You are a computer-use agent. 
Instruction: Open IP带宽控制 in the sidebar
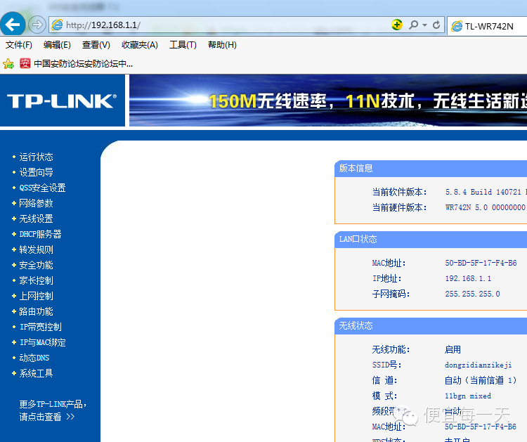pos(40,327)
